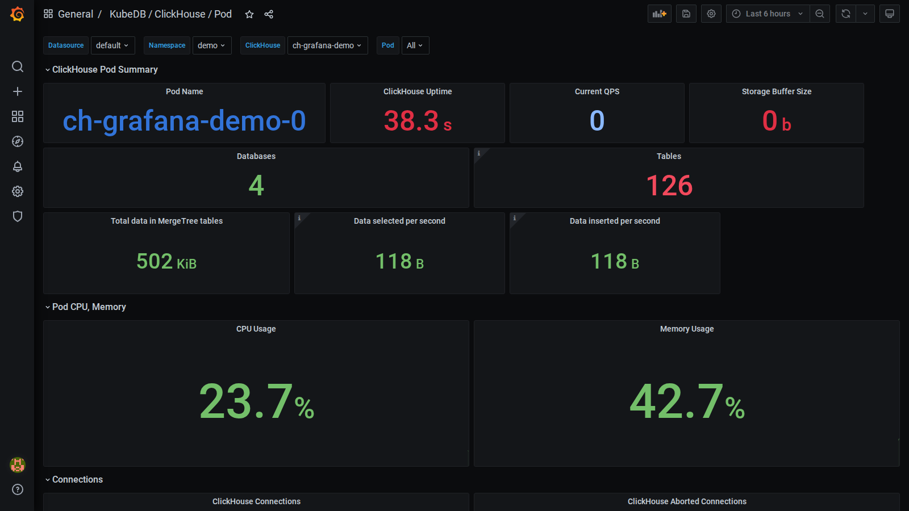This screenshot has width=909, height=511.
Task: Open the Storage Buffer Size panel menu
Action: coord(777,91)
